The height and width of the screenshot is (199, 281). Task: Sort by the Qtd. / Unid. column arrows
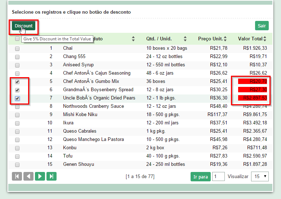click(x=185, y=39)
